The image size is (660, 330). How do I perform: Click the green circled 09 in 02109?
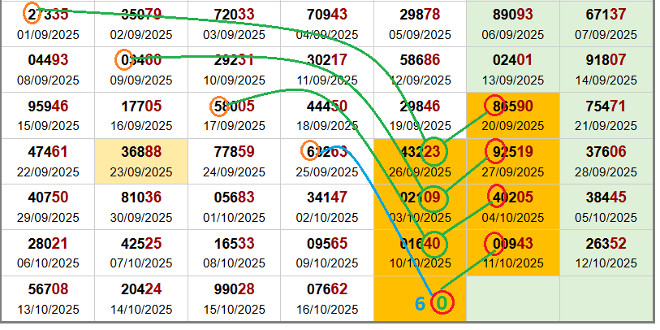point(434,198)
